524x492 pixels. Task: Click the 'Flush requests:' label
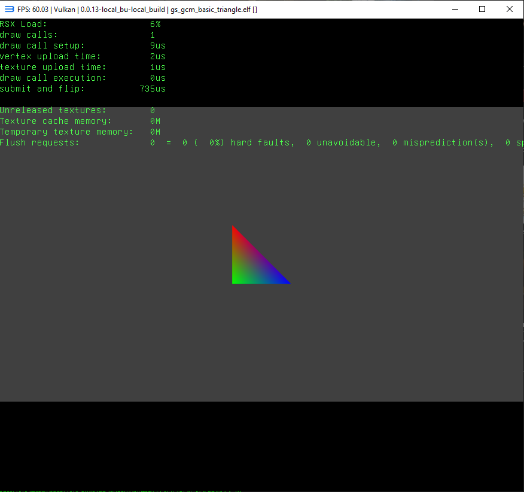coord(39,142)
